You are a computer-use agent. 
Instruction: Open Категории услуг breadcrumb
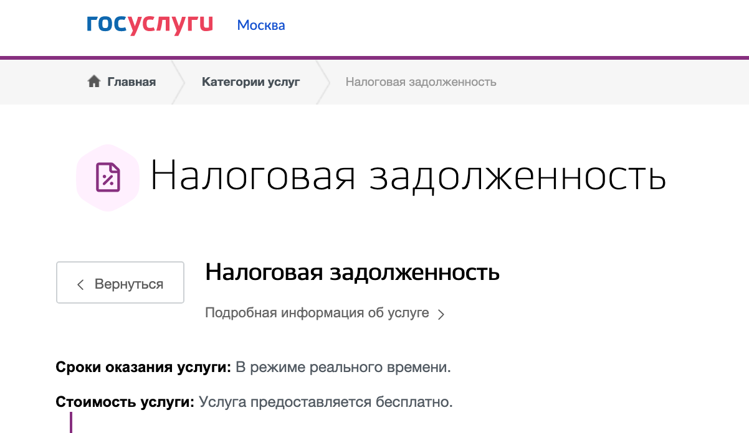[251, 81]
